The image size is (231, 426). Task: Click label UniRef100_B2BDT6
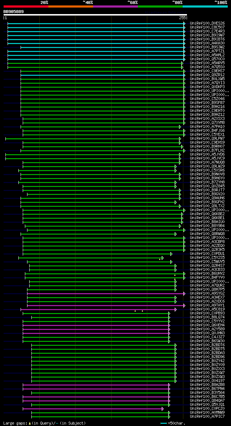tap(207, 345)
